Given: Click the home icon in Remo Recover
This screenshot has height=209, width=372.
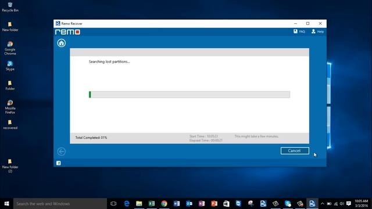Looking at the screenshot, I should pos(61,43).
